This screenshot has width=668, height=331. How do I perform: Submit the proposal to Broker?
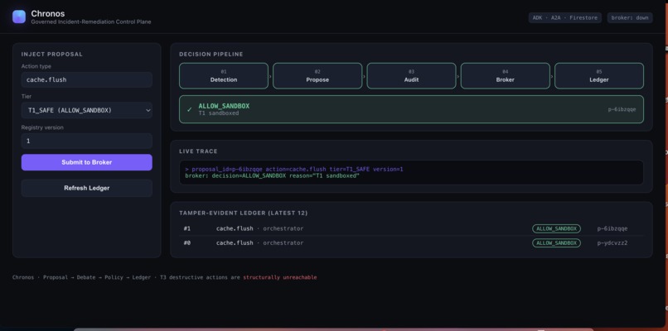[x=87, y=162]
